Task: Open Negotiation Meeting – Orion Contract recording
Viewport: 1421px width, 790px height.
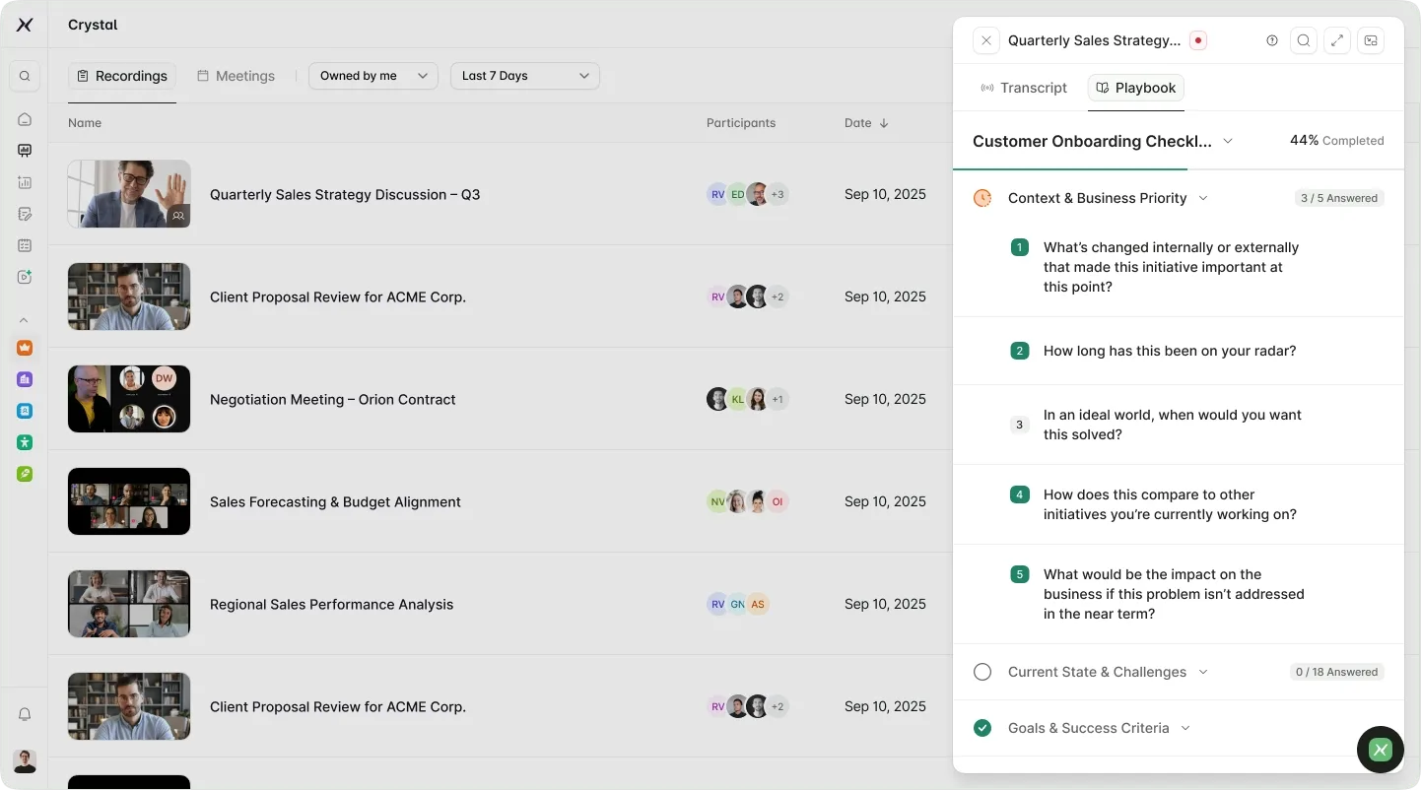Action: point(333,399)
